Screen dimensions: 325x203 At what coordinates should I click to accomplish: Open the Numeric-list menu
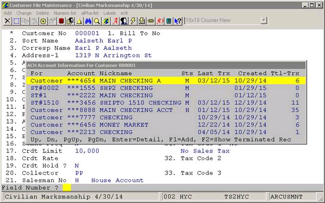tap(65, 13)
